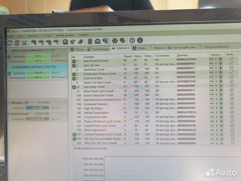Click green plus in Seek Error Rate row
The image size is (241, 181).
[221, 77]
